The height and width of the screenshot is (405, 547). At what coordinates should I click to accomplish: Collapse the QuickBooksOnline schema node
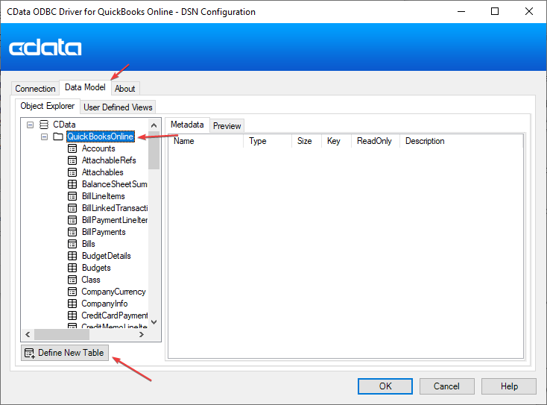pos(44,136)
